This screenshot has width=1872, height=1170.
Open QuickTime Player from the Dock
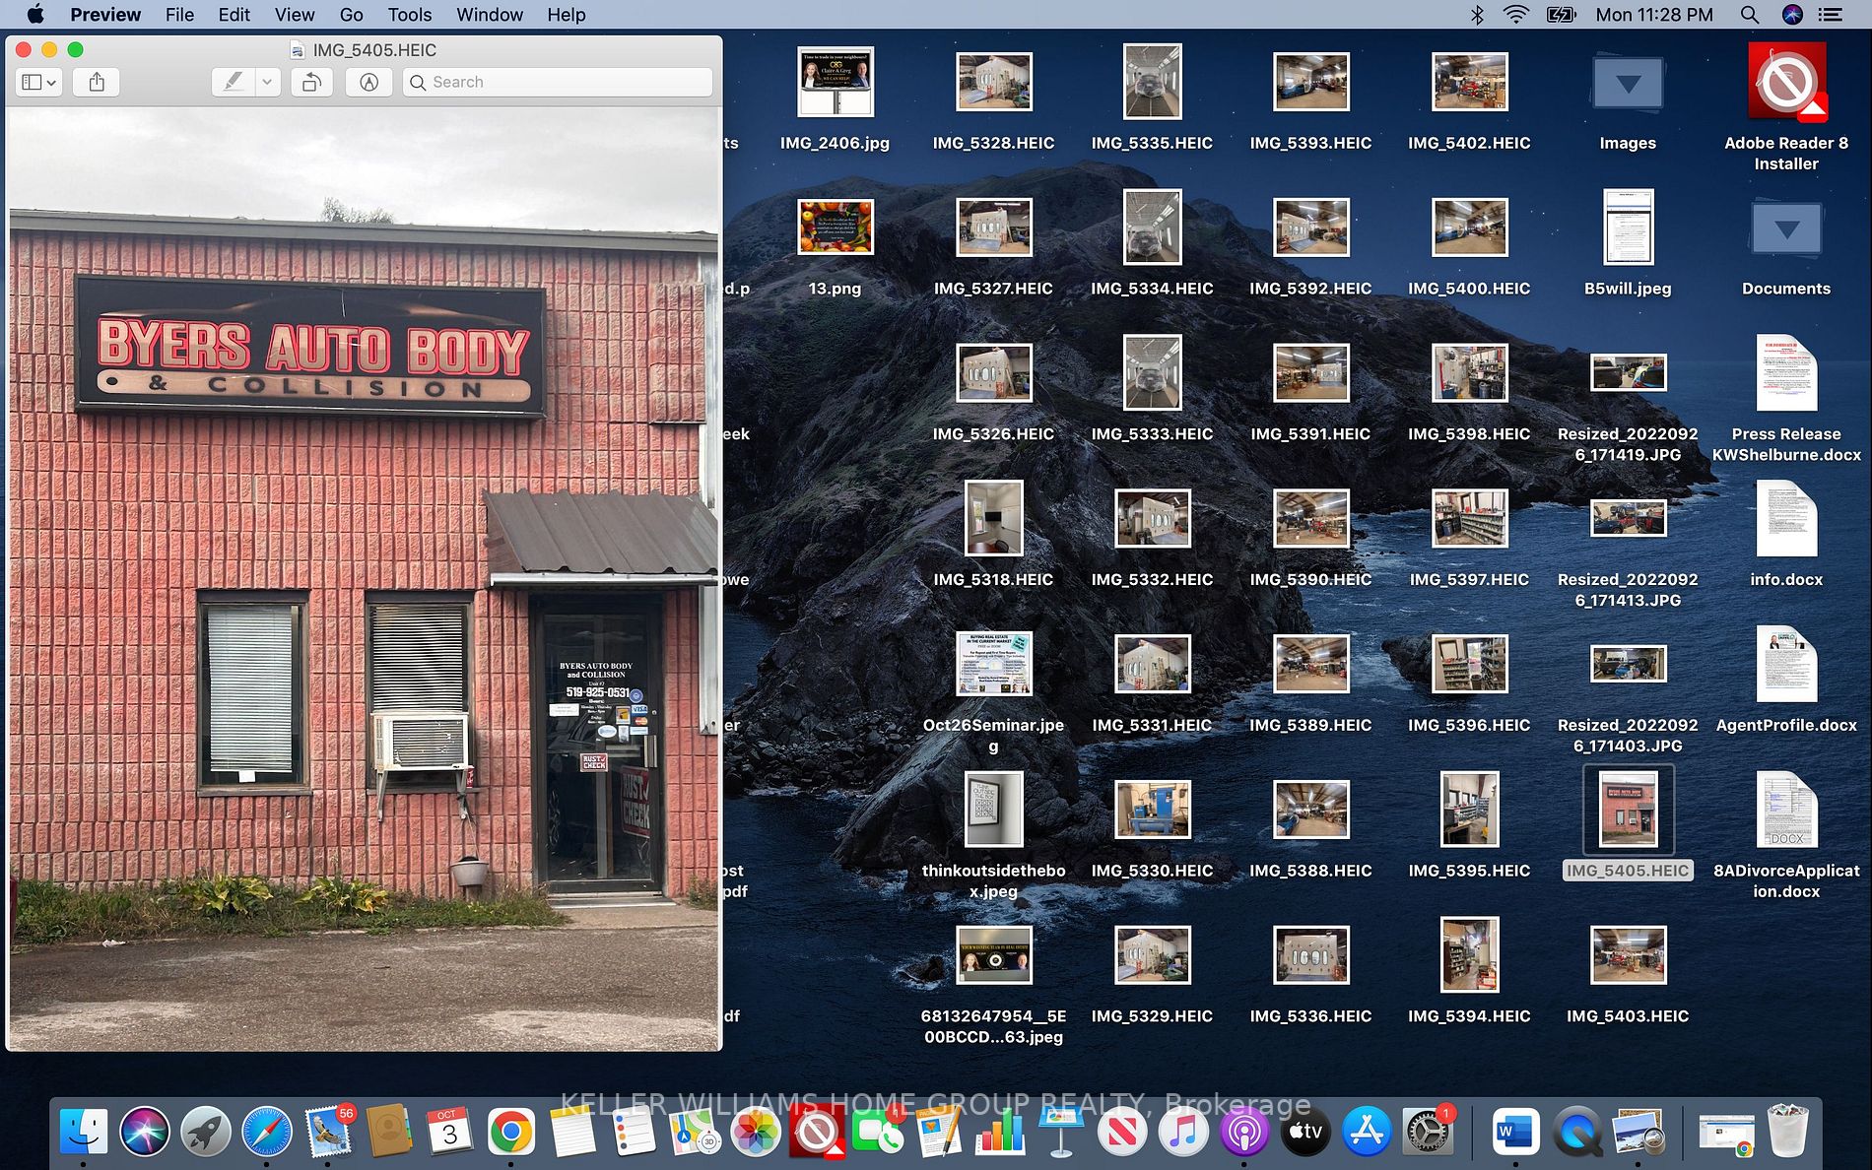[1576, 1133]
